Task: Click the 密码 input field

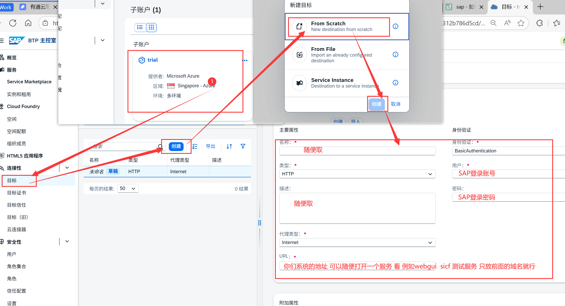Action: (508, 197)
